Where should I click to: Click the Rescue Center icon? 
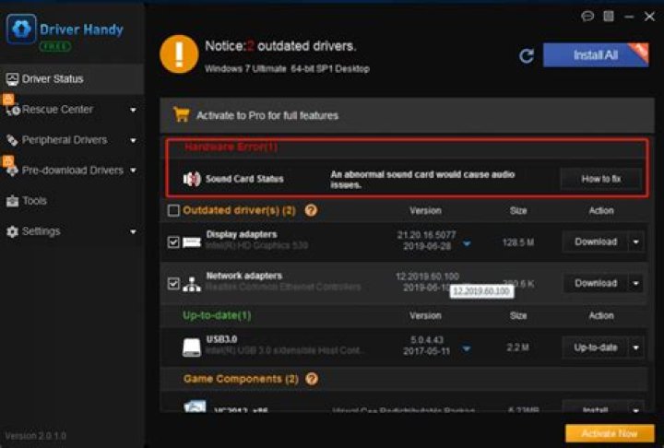click(x=13, y=110)
